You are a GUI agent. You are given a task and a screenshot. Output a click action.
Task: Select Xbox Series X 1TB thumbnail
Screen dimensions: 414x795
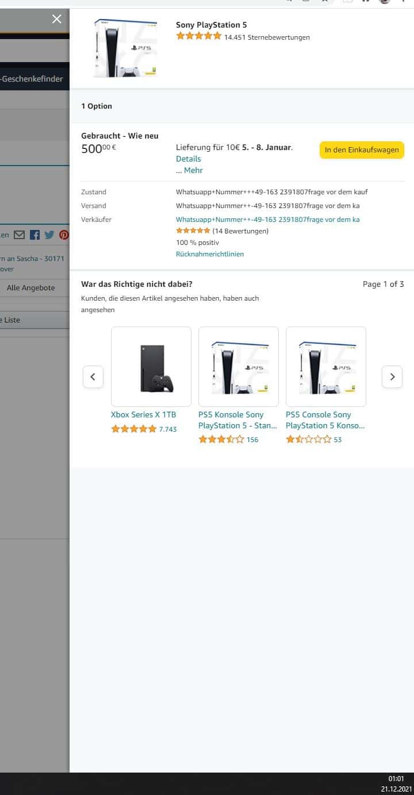click(151, 367)
